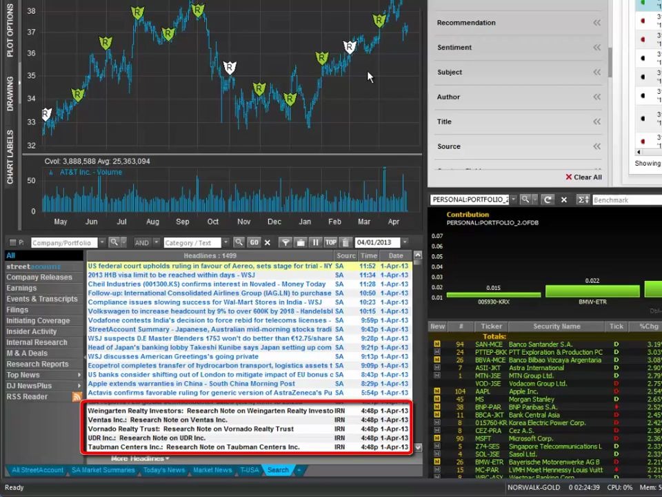Add a new news tab with plus

coord(299,470)
